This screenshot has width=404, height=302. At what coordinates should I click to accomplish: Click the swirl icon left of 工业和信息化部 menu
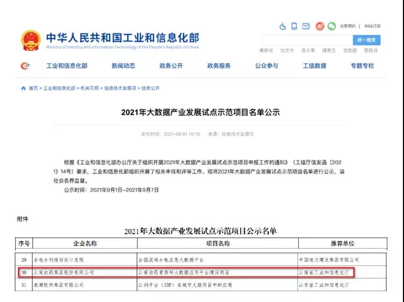[x=25, y=66]
